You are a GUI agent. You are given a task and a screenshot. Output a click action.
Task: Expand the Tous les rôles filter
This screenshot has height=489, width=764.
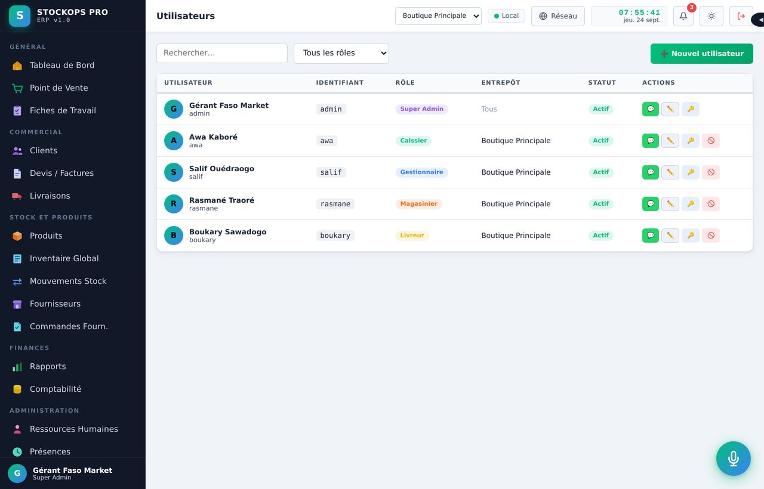click(341, 53)
